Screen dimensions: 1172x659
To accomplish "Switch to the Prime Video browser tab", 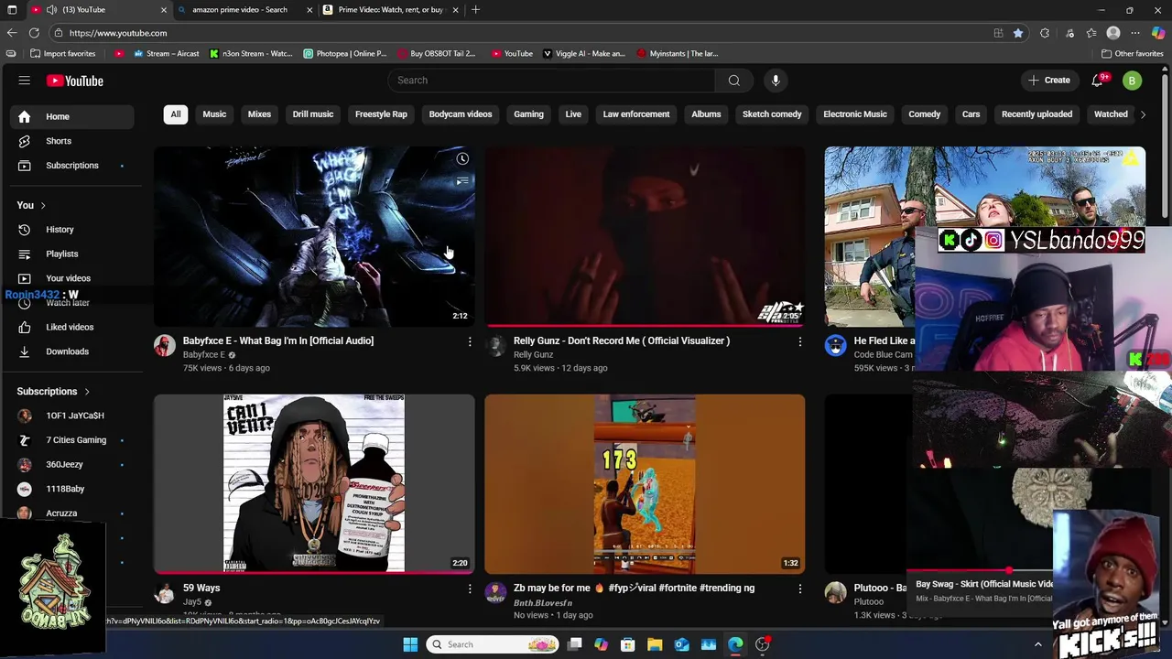I will tap(391, 9).
